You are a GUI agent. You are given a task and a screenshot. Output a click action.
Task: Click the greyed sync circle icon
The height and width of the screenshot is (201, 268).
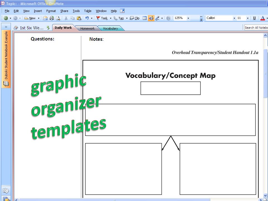point(169,18)
